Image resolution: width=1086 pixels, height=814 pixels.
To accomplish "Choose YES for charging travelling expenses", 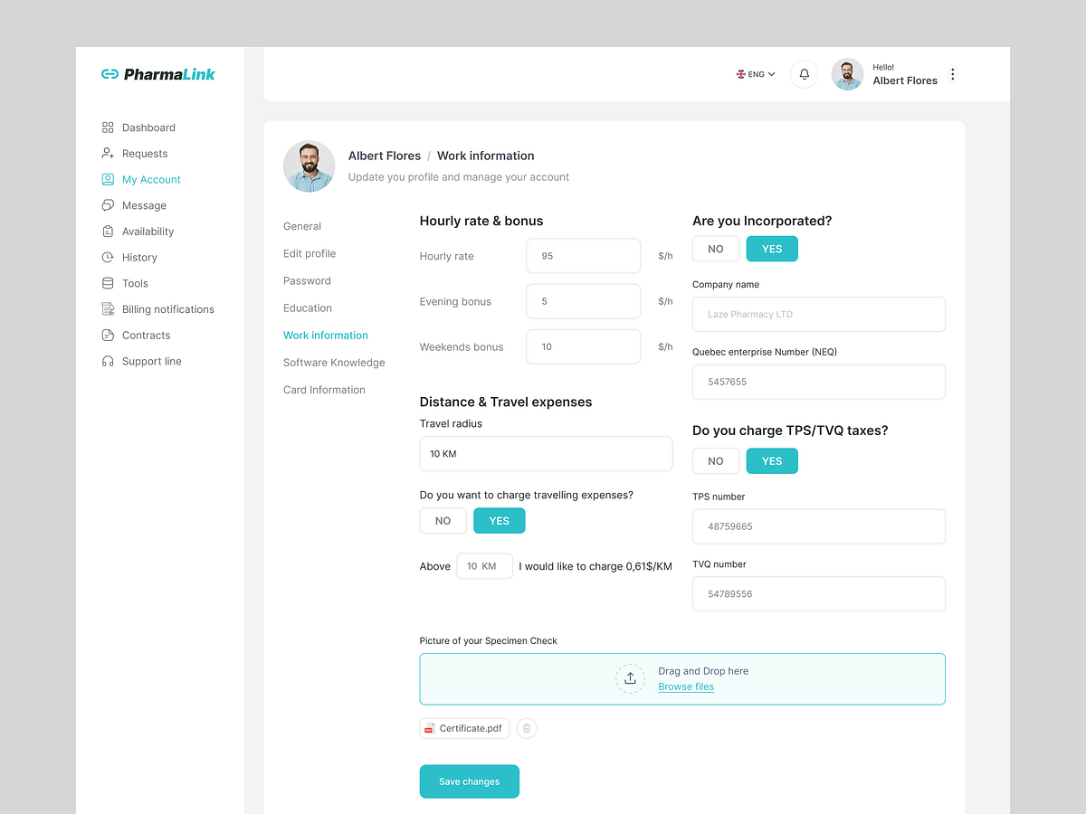I will [x=500, y=521].
